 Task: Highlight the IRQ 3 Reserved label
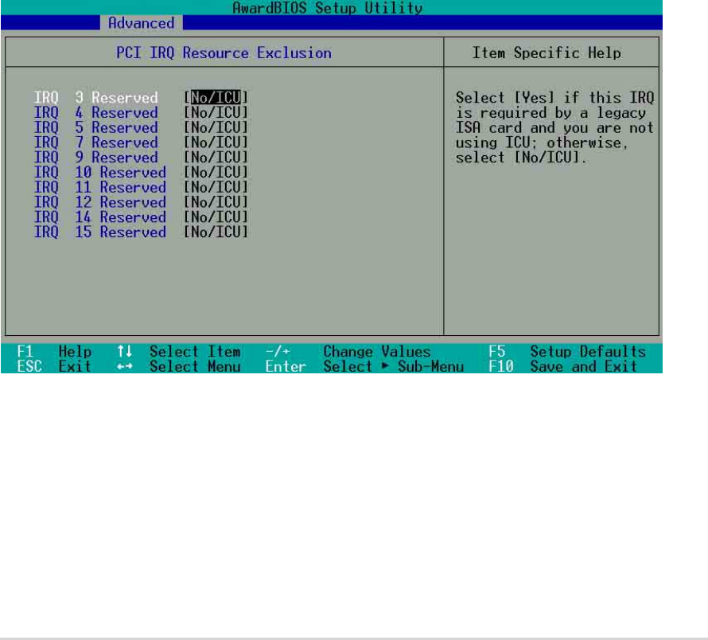[96, 97]
